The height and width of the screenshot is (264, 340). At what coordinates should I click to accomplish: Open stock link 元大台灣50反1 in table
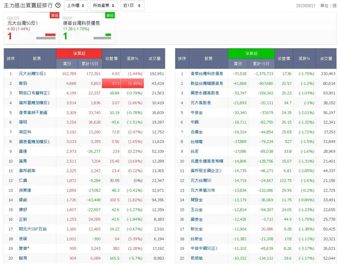tap(32, 74)
